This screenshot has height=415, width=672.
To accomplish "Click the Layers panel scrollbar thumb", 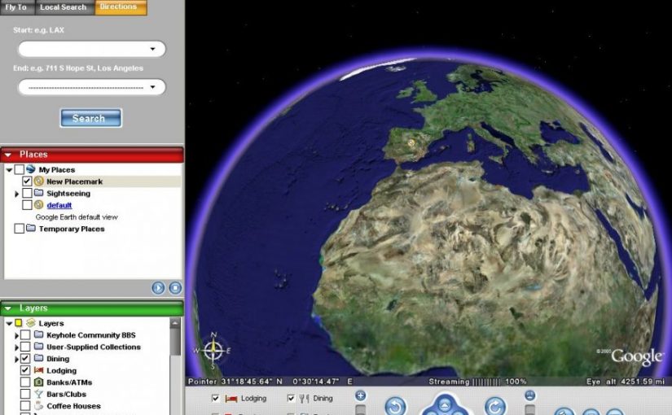I will tap(175, 343).
